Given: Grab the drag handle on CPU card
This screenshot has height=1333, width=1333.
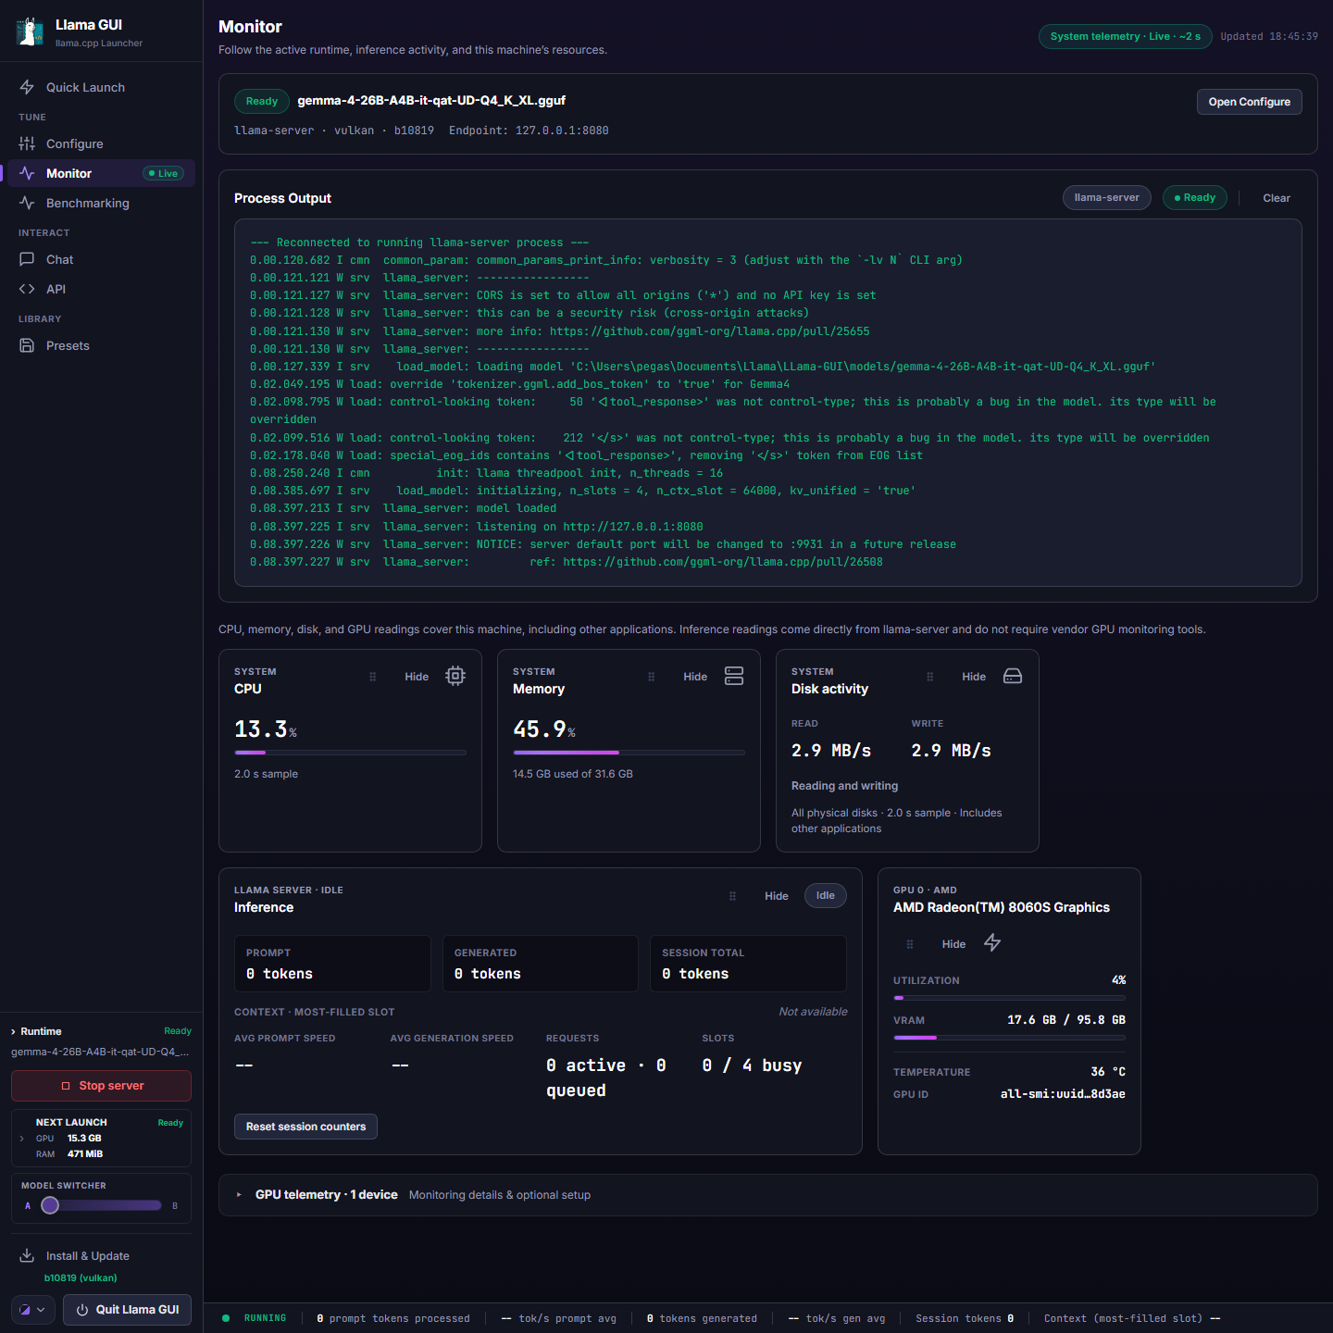Looking at the screenshot, I should tap(373, 677).
